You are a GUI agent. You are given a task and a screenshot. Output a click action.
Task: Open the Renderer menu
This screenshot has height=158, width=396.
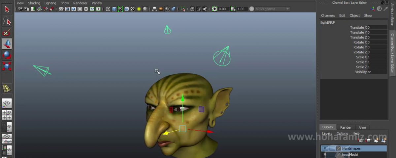[80, 3]
